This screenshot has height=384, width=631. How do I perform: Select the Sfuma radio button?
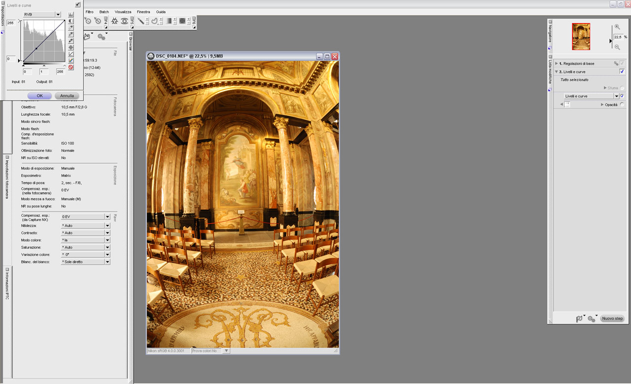pos(622,88)
